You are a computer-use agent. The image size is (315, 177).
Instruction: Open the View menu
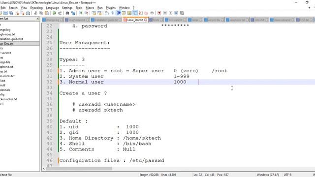pos(24,8)
